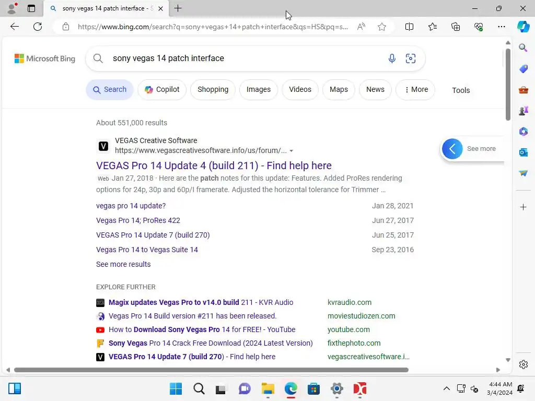Open Widgets panel icon on taskbar

[x=15, y=388]
